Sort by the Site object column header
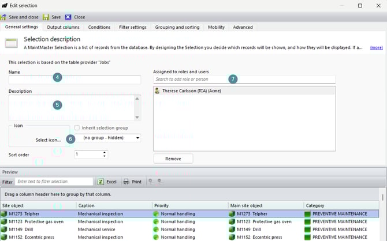The image size is (387, 241). 39,205
